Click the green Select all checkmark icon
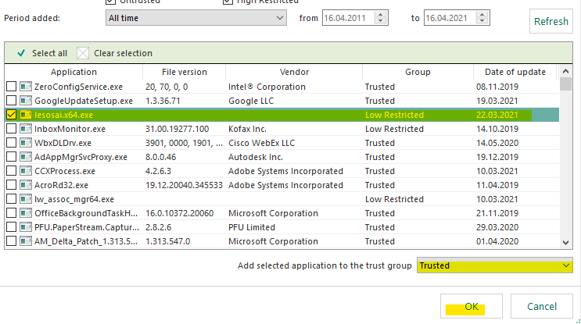Screen dimensions: 581x324 (x=21, y=53)
